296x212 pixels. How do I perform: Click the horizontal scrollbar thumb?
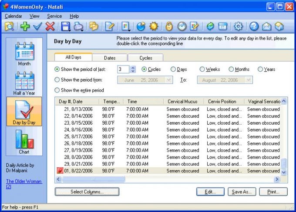click(x=94, y=179)
